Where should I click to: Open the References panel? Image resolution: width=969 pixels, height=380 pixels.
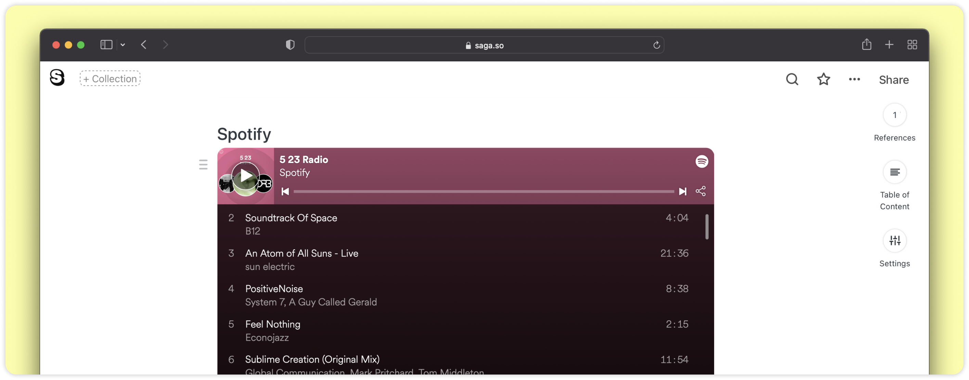[x=894, y=115]
